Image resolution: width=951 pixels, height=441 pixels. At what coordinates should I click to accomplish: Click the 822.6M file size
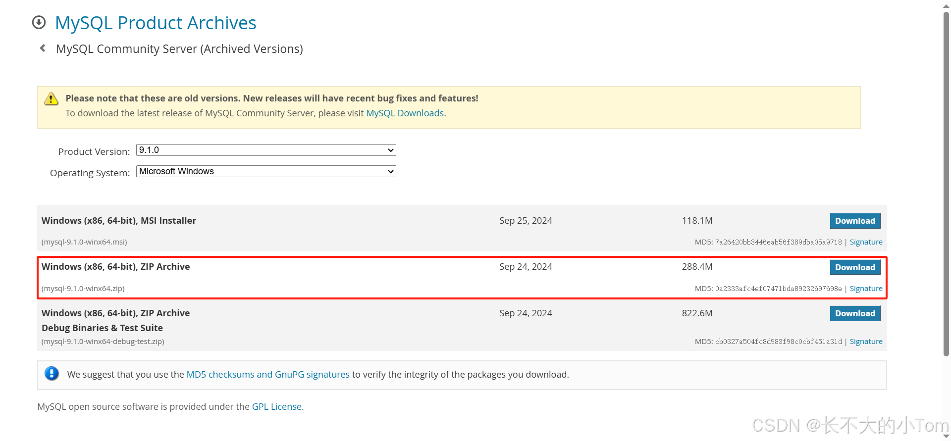coord(697,313)
